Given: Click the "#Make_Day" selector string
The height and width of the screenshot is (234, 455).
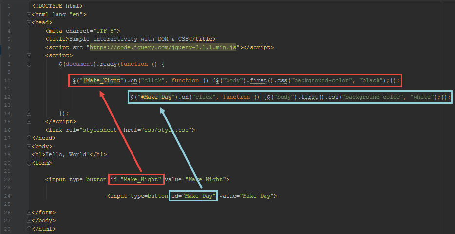Looking at the screenshot, I should (156, 97).
